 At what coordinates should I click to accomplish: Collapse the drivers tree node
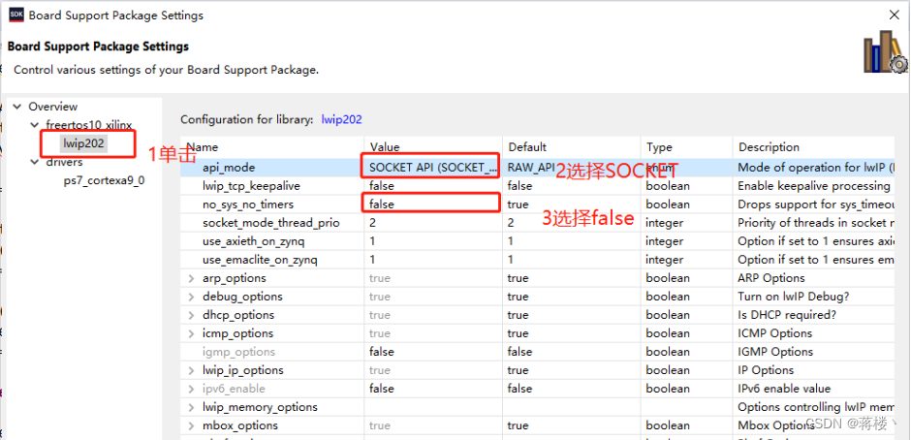35,162
